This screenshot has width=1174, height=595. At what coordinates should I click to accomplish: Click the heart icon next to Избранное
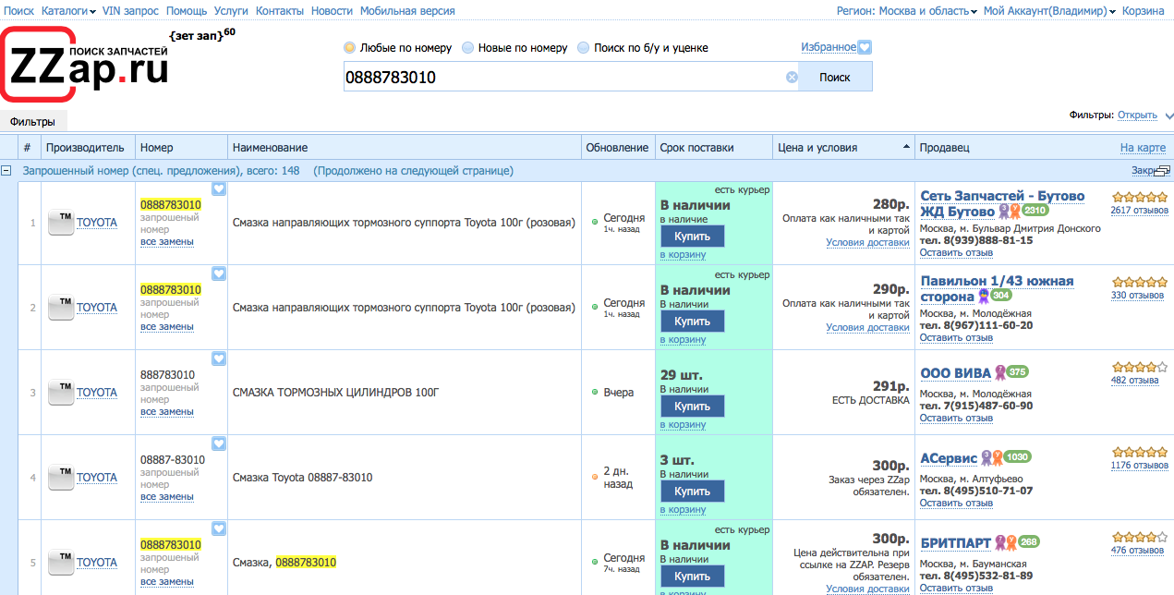coord(865,47)
